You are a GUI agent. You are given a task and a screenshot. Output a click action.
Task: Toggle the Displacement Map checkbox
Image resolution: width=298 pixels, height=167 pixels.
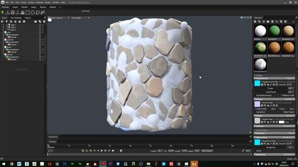[262, 82]
